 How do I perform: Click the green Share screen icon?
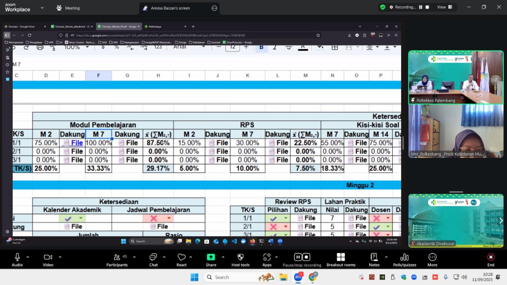point(211,257)
